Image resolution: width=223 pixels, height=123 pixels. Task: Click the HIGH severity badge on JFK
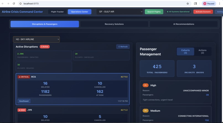[22, 110]
